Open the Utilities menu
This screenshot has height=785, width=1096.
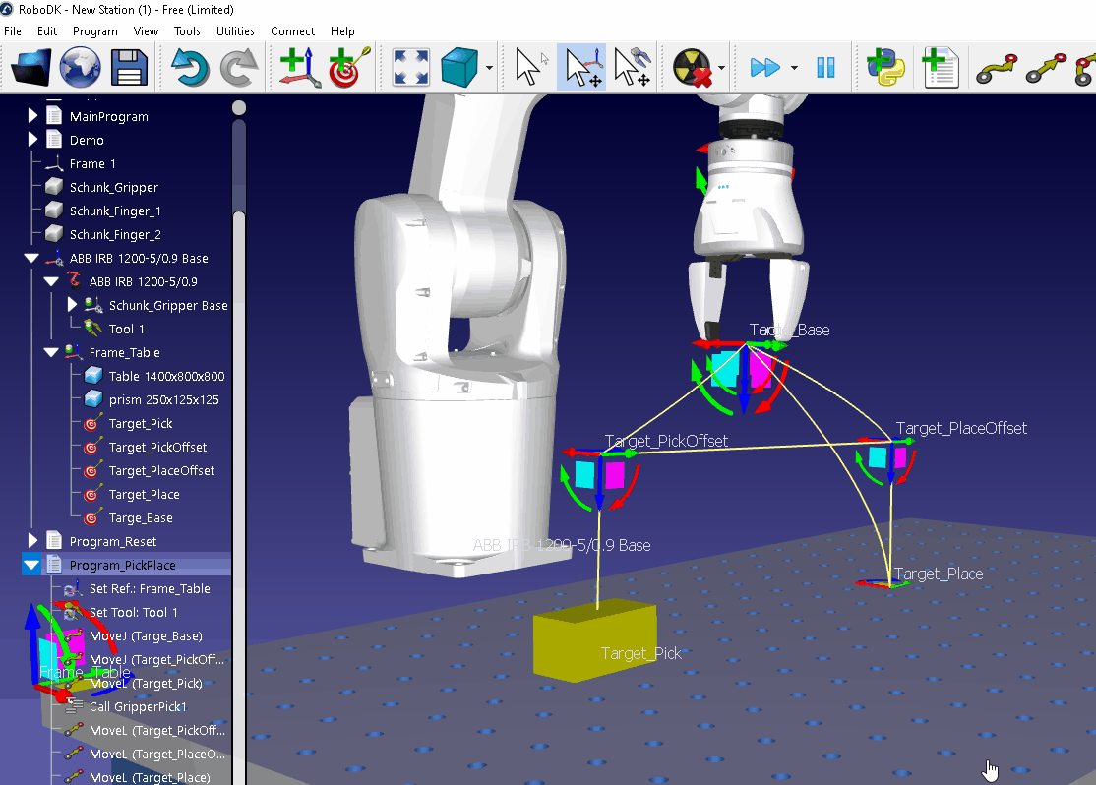(235, 31)
